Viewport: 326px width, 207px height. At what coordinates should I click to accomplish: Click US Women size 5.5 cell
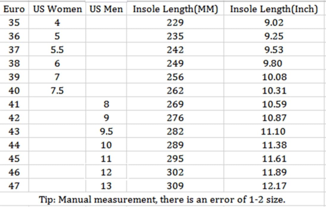tap(57, 50)
